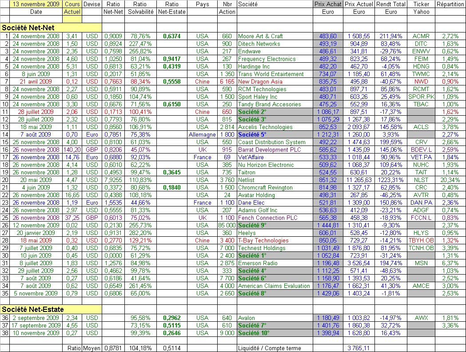This screenshot has height=352, width=466.
Task: Select the 'VET.PA' ticker cell
Action: pyautogui.click(x=421, y=157)
